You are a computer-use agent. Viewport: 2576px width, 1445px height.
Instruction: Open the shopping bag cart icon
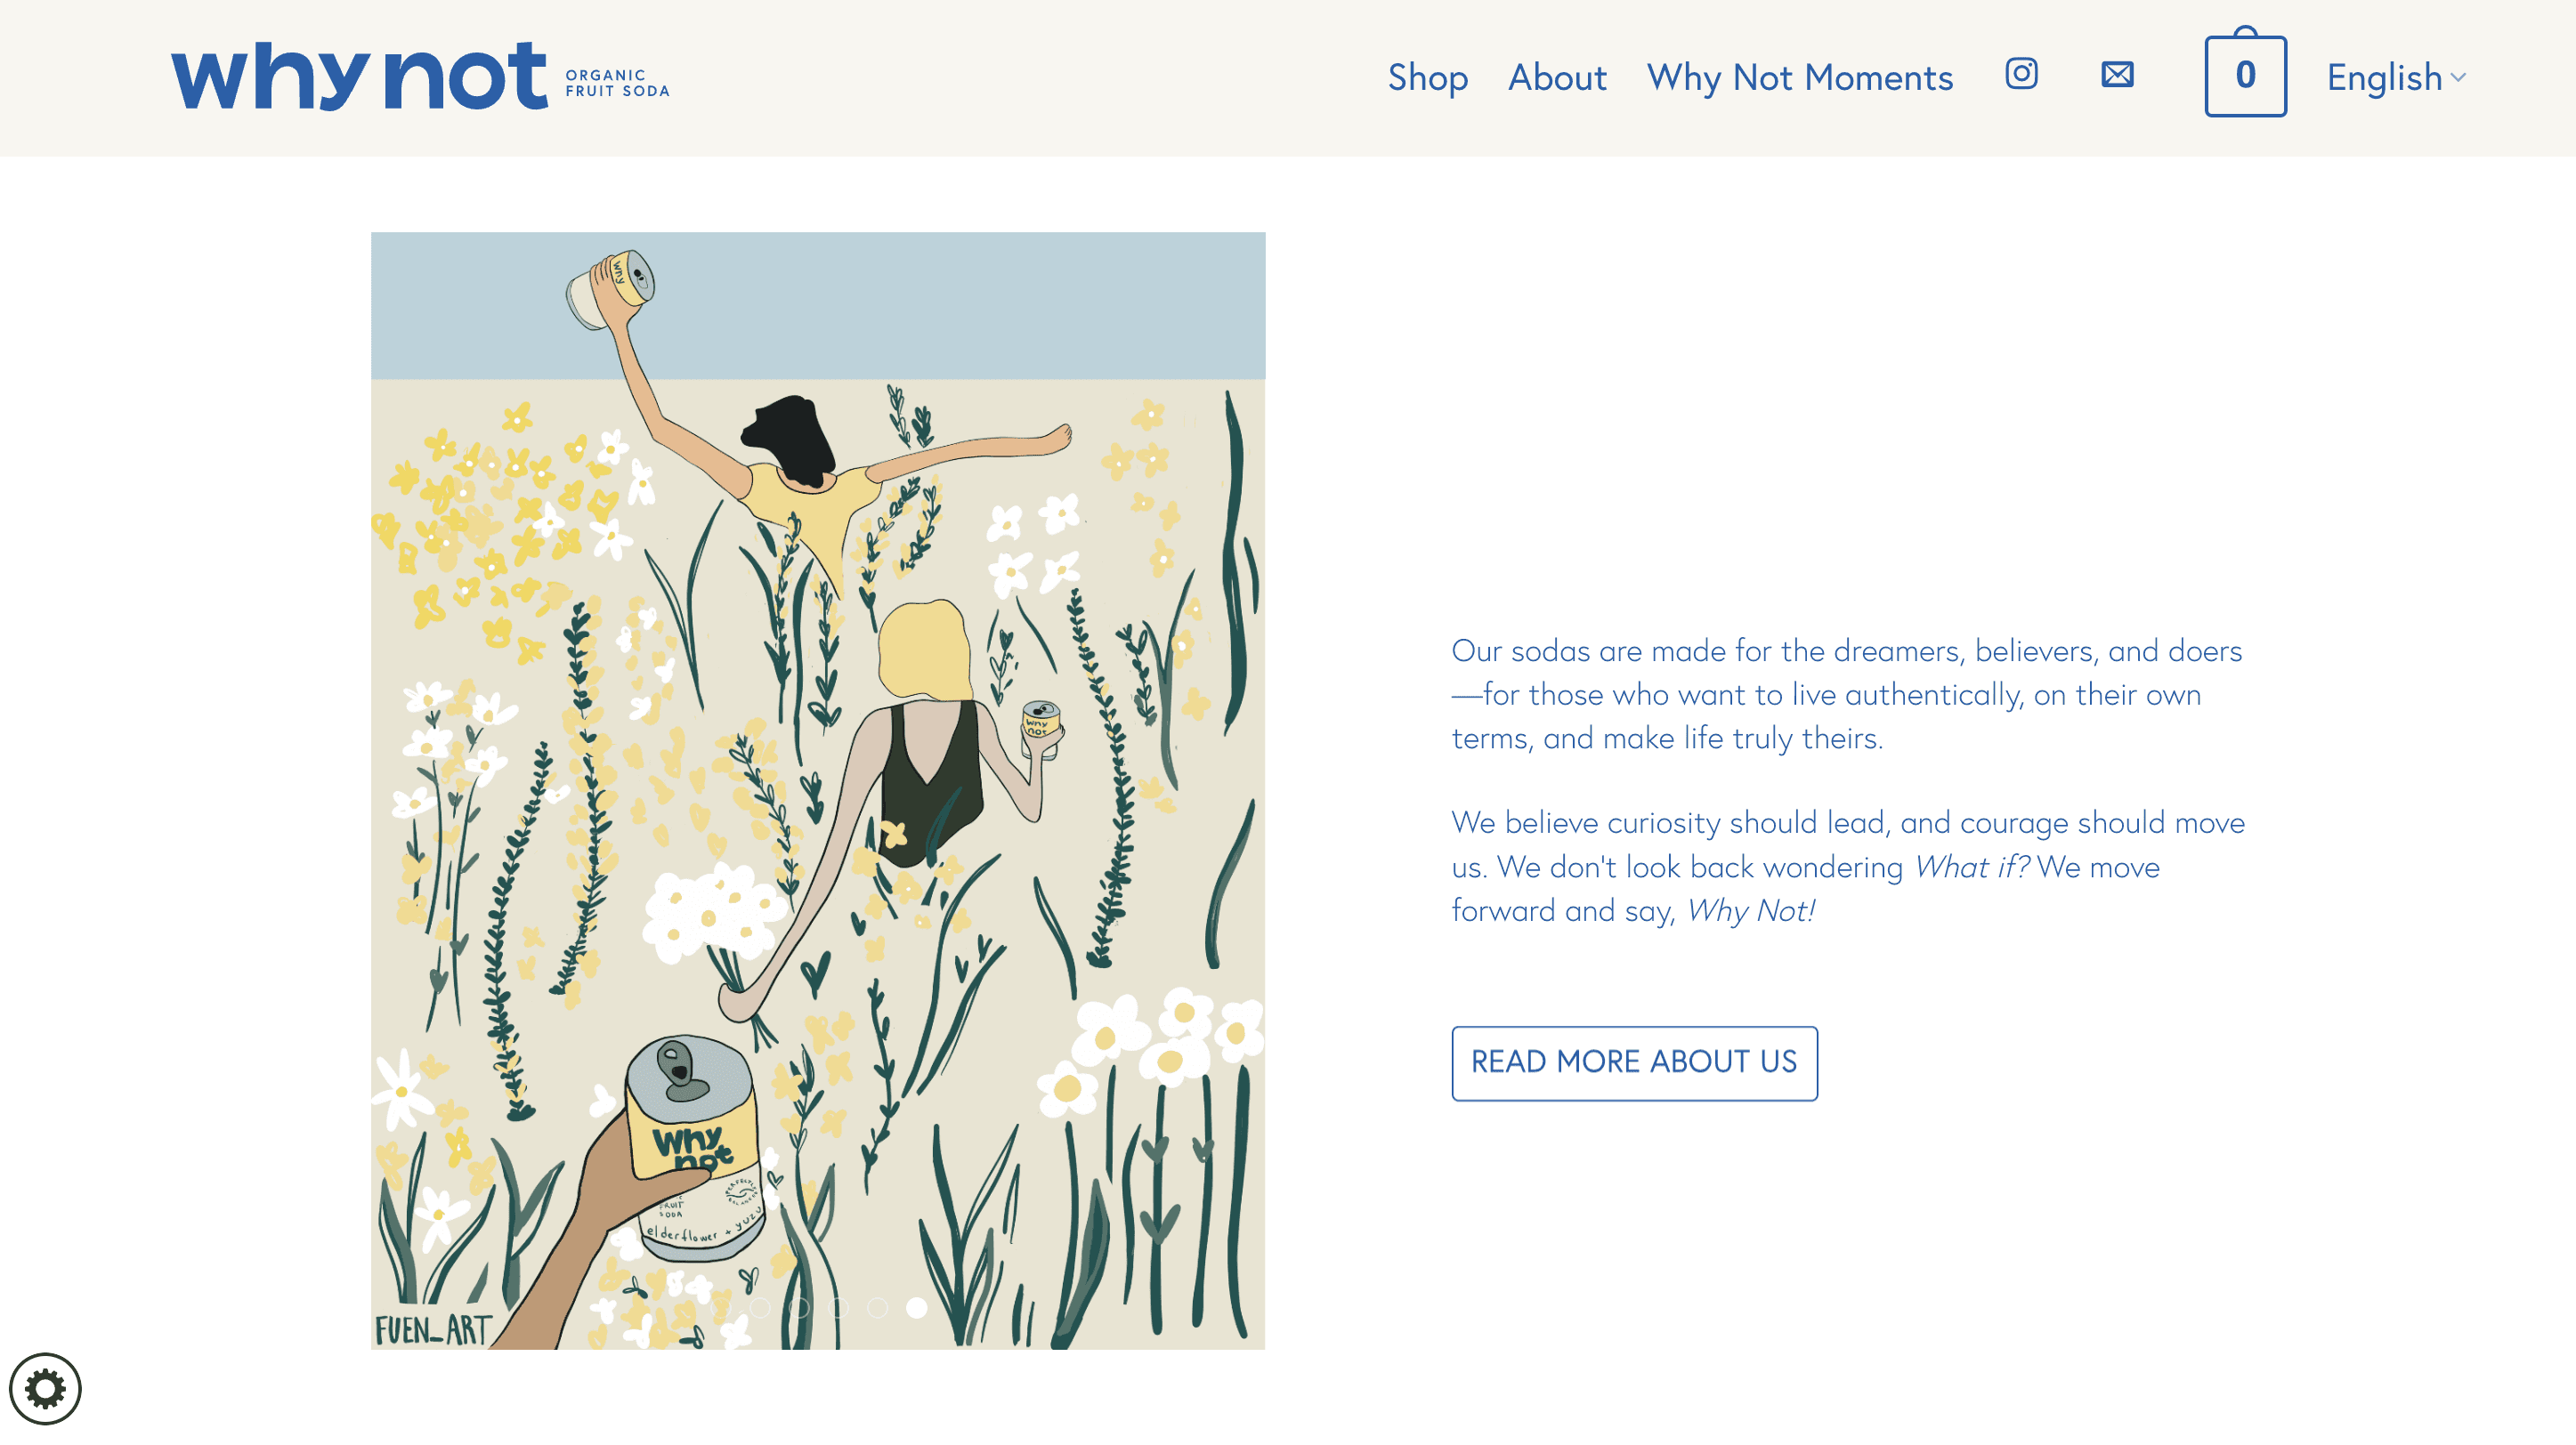(2245, 72)
